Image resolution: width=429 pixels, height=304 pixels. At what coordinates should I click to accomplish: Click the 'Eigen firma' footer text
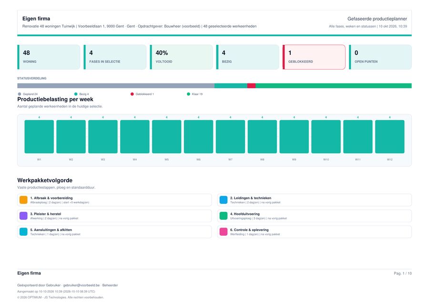[29, 273]
